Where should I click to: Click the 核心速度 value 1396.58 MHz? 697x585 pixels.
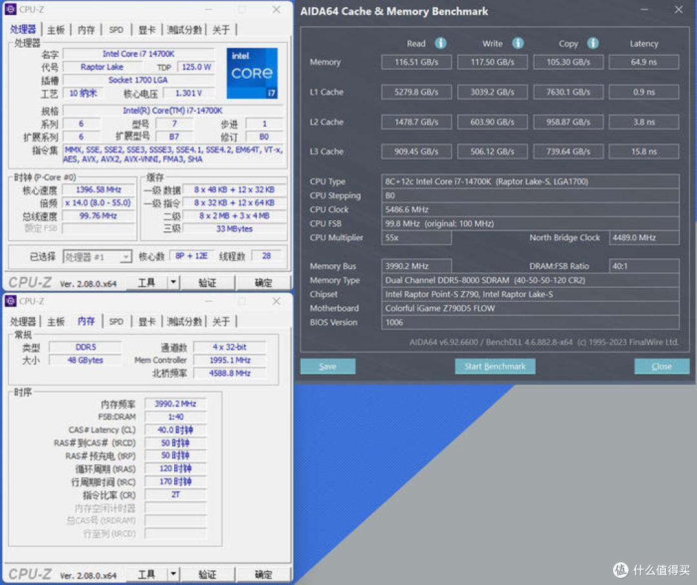pyautogui.click(x=99, y=190)
